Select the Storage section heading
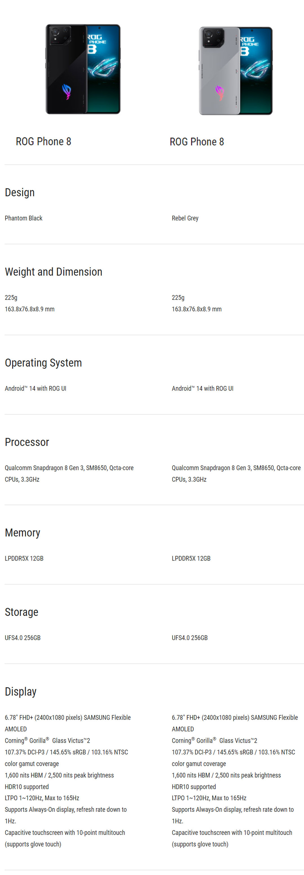304x875 pixels. click(21, 612)
